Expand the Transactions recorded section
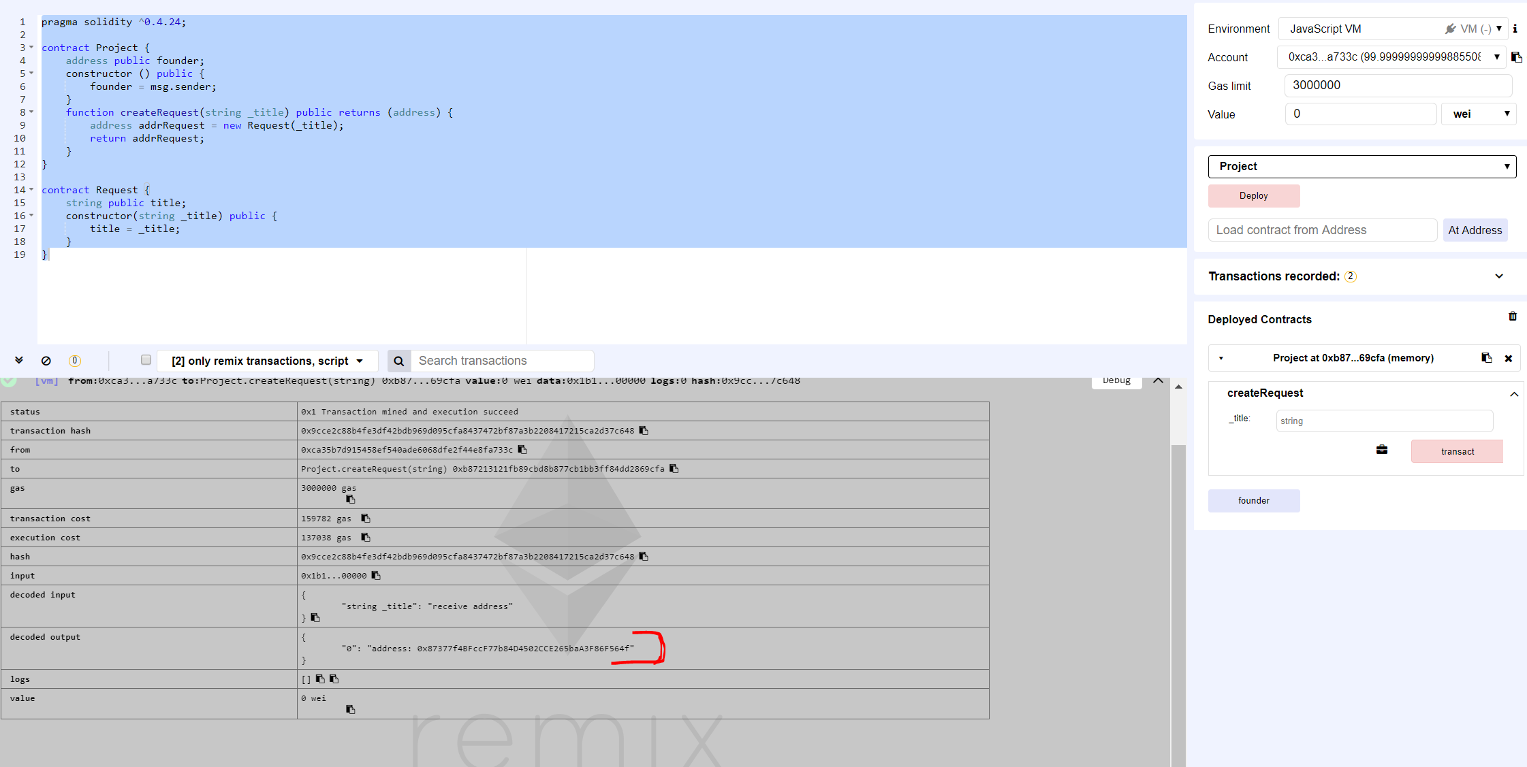The image size is (1527, 767). tap(1505, 276)
